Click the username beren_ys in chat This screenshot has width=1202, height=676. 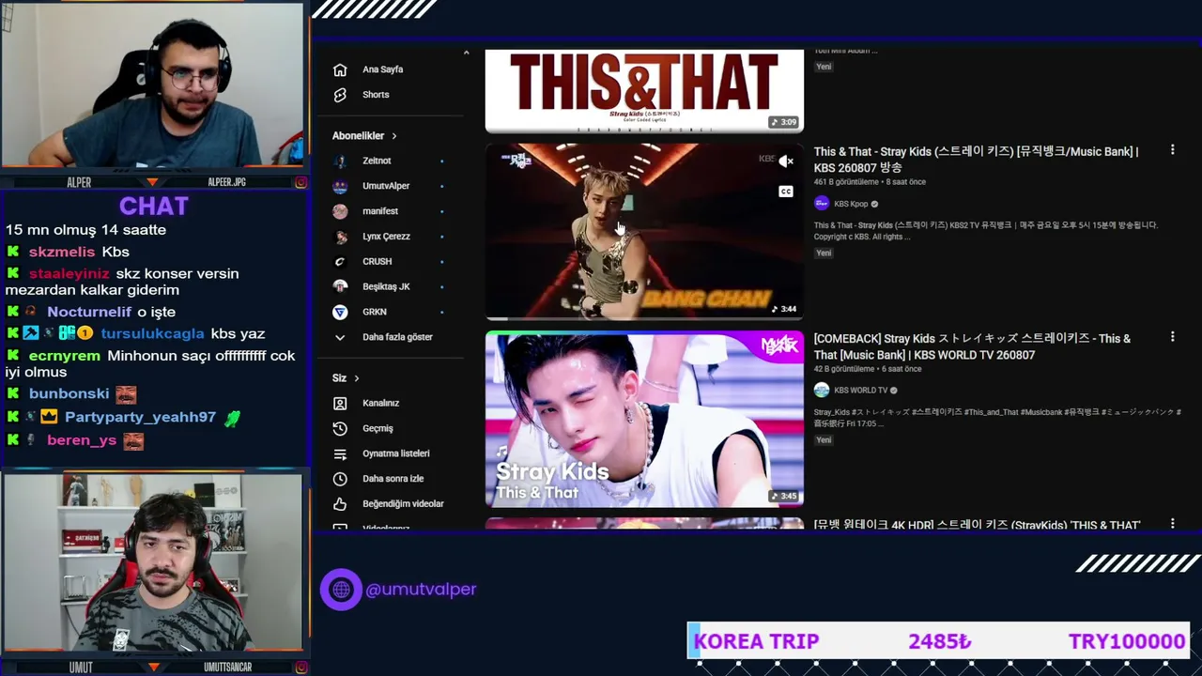click(x=82, y=440)
